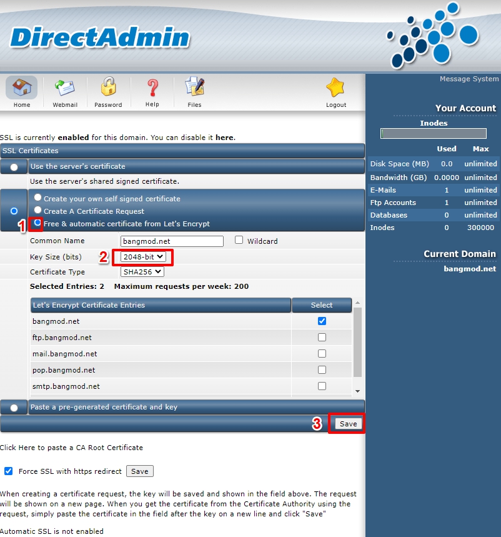Click the Help menu label
This screenshot has height=537, width=501.
coord(152,104)
